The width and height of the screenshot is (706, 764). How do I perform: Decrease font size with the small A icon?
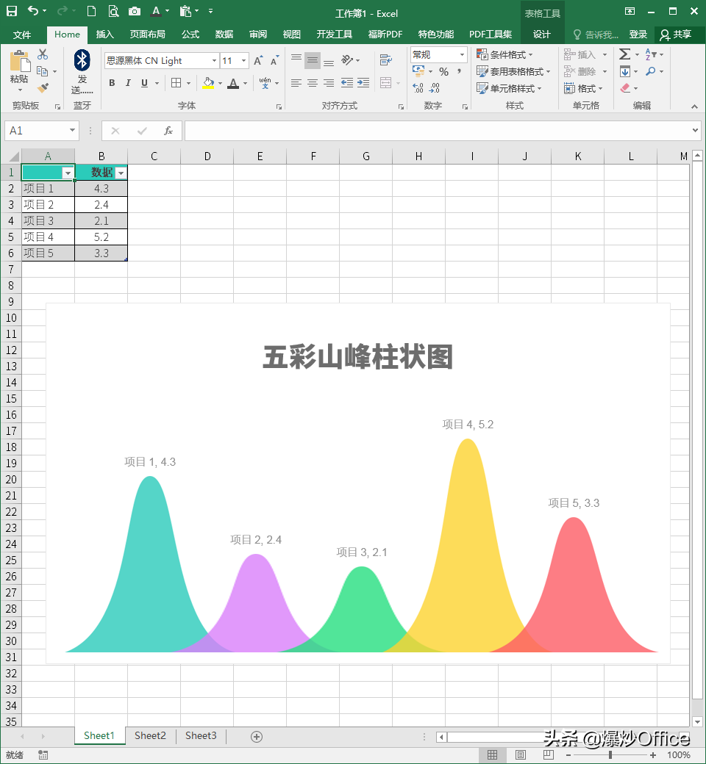[x=274, y=60]
